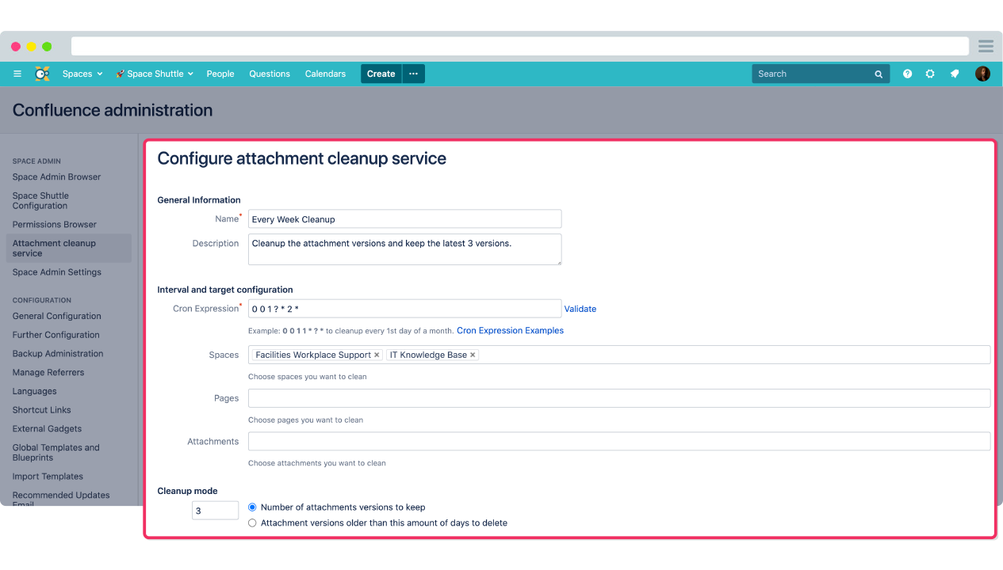Image resolution: width=1003 pixels, height=570 pixels.
Task: Select Number of attachments versions to keep
Action: [x=253, y=507]
